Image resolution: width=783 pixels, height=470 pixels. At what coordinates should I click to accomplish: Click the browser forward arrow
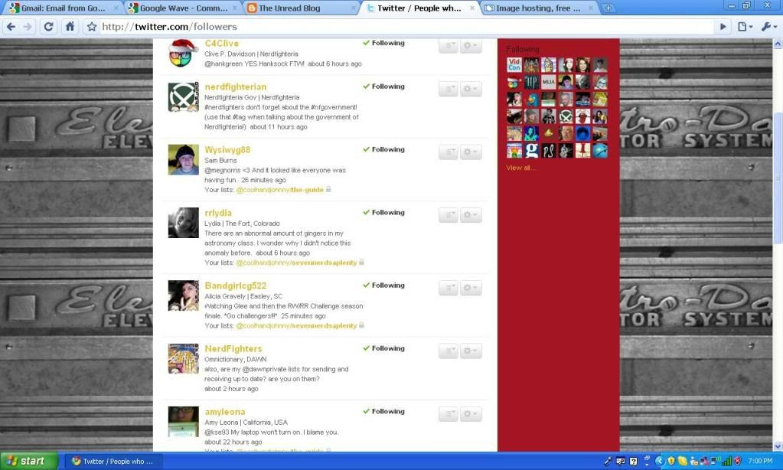click(x=28, y=27)
